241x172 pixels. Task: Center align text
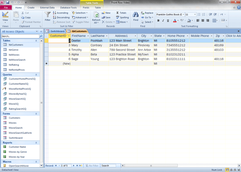click(x=203, y=20)
